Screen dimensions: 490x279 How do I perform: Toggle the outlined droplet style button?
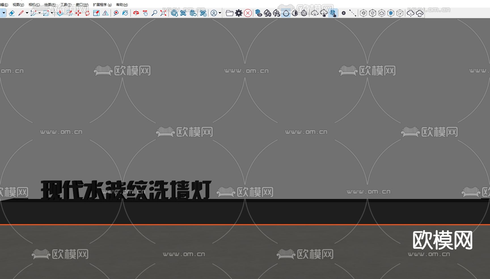tap(286, 13)
